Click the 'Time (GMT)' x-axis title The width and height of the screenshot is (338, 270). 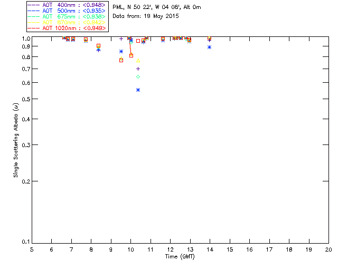coord(180,257)
